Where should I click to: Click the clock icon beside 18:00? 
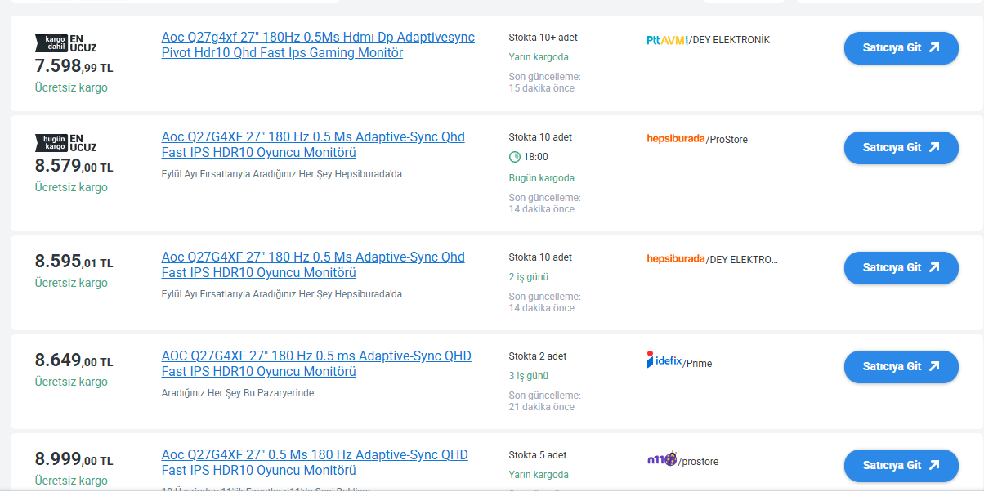(515, 157)
